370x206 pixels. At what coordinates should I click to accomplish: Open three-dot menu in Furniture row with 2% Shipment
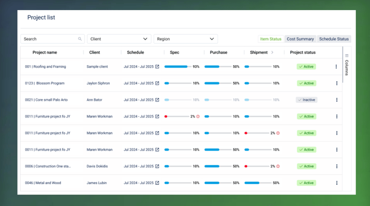337,133
